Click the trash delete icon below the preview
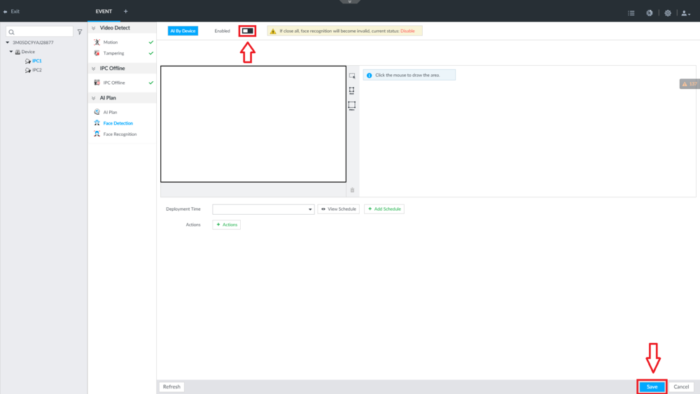Viewport: 700px width, 394px height. click(352, 190)
